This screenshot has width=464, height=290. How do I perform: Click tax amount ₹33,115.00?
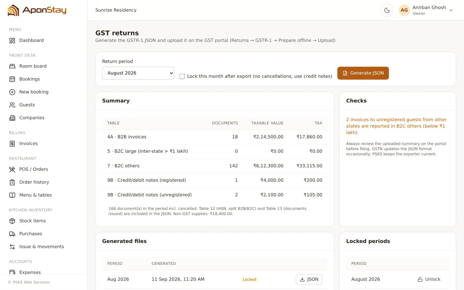click(309, 166)
